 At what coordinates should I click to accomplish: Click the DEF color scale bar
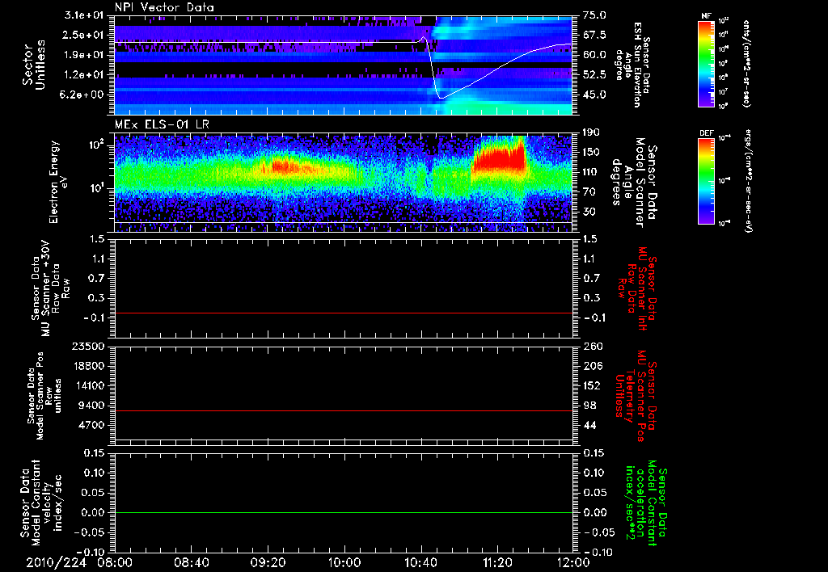(706, 181)
